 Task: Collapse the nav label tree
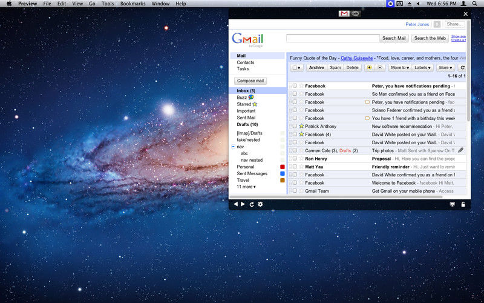pos(234,147)
